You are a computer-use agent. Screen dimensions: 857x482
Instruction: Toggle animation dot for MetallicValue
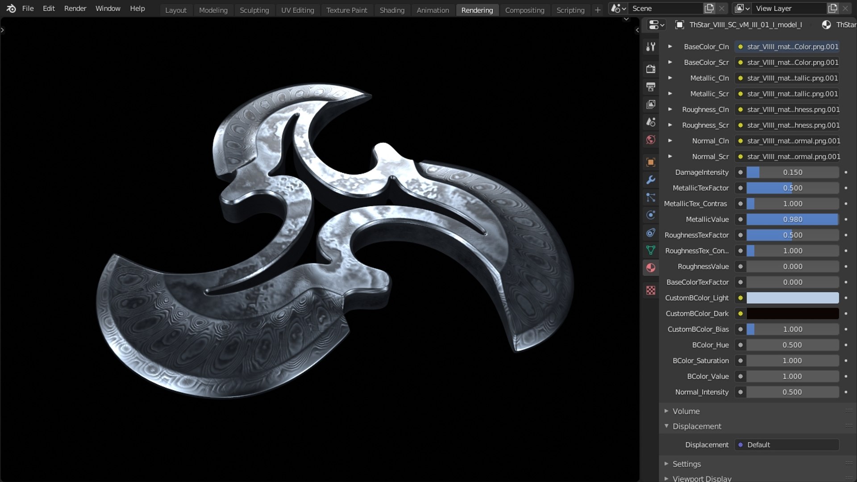846,219
